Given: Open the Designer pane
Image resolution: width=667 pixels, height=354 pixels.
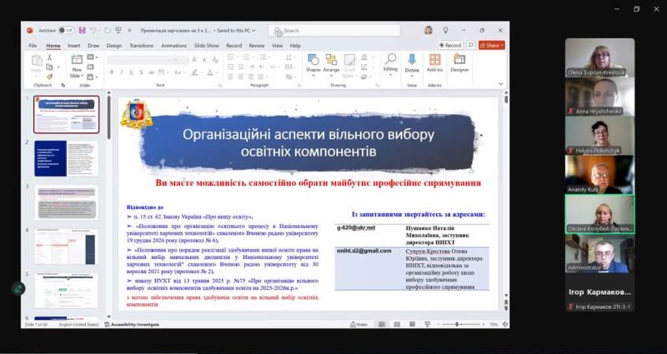Looking at the screenshot, I should point(459,62).
